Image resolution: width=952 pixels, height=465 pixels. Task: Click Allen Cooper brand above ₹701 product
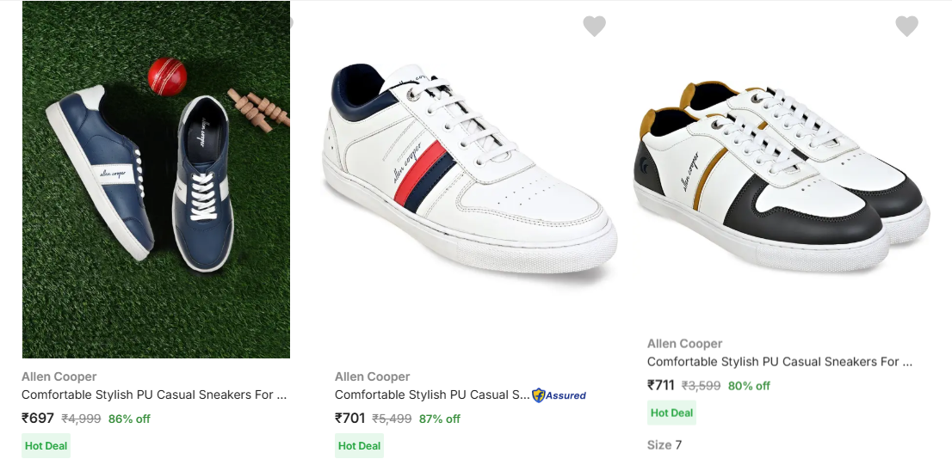pyautogui.click(x=372, y=376)
